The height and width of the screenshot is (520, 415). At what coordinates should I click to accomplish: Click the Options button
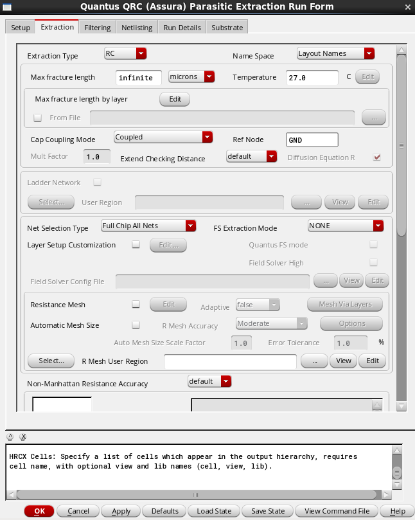pyautogui.click(x=351, y=323)
